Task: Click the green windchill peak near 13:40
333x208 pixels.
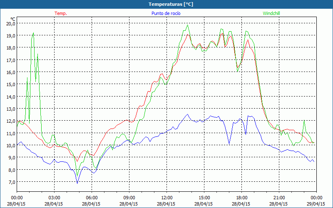Action: click(x=187, y=25)
